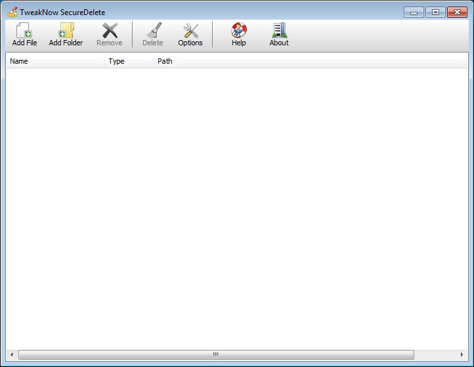Click the horizontal scrollbar right arrow

click(462, 355)
